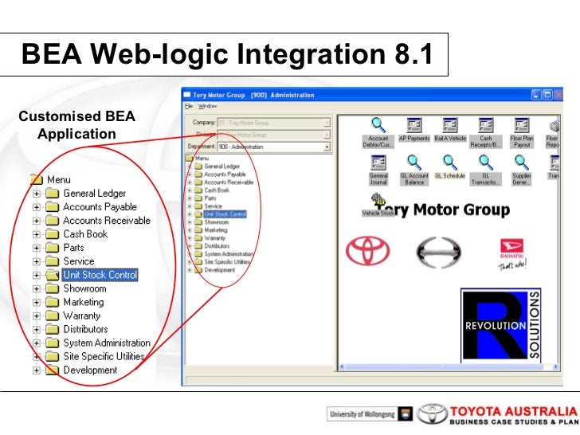Open the Division dropdown arrow
Viewport: 580px width, 435px height.
327,135
